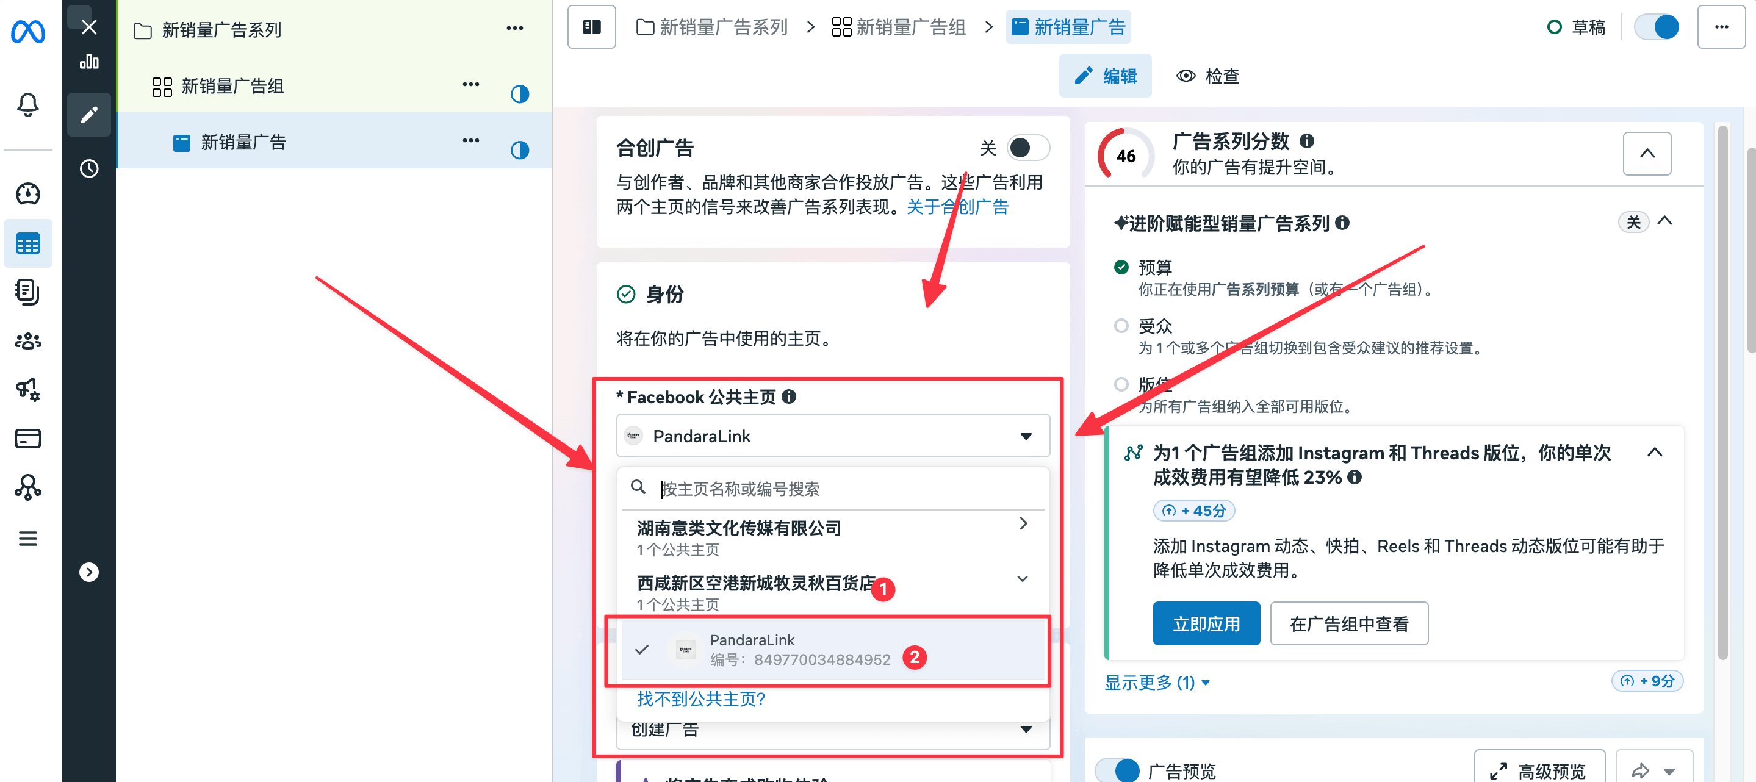Click the Meta logo icon

click(x=28, y=30)
